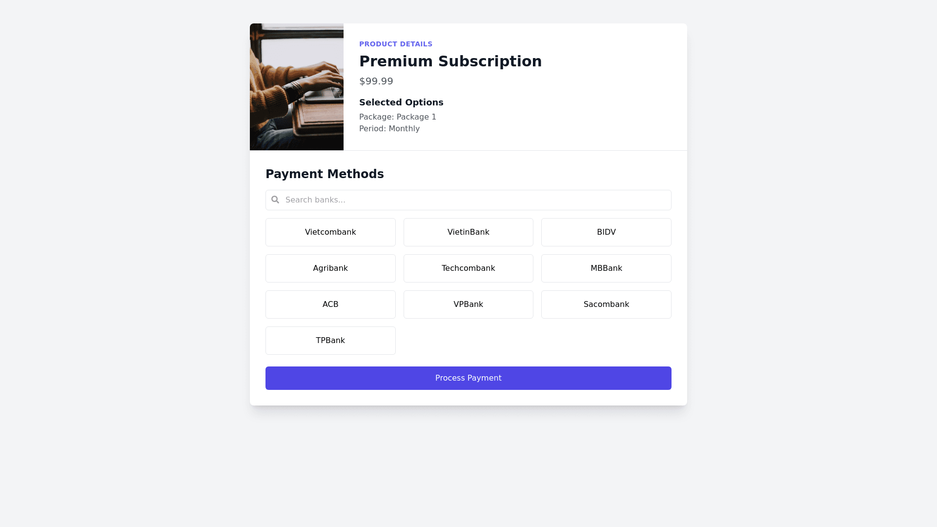
Task: Click the Payment Methods heading
Action: 325,174
